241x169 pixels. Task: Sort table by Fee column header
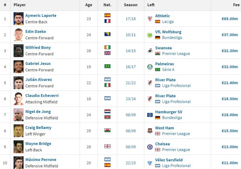point(236,5)
